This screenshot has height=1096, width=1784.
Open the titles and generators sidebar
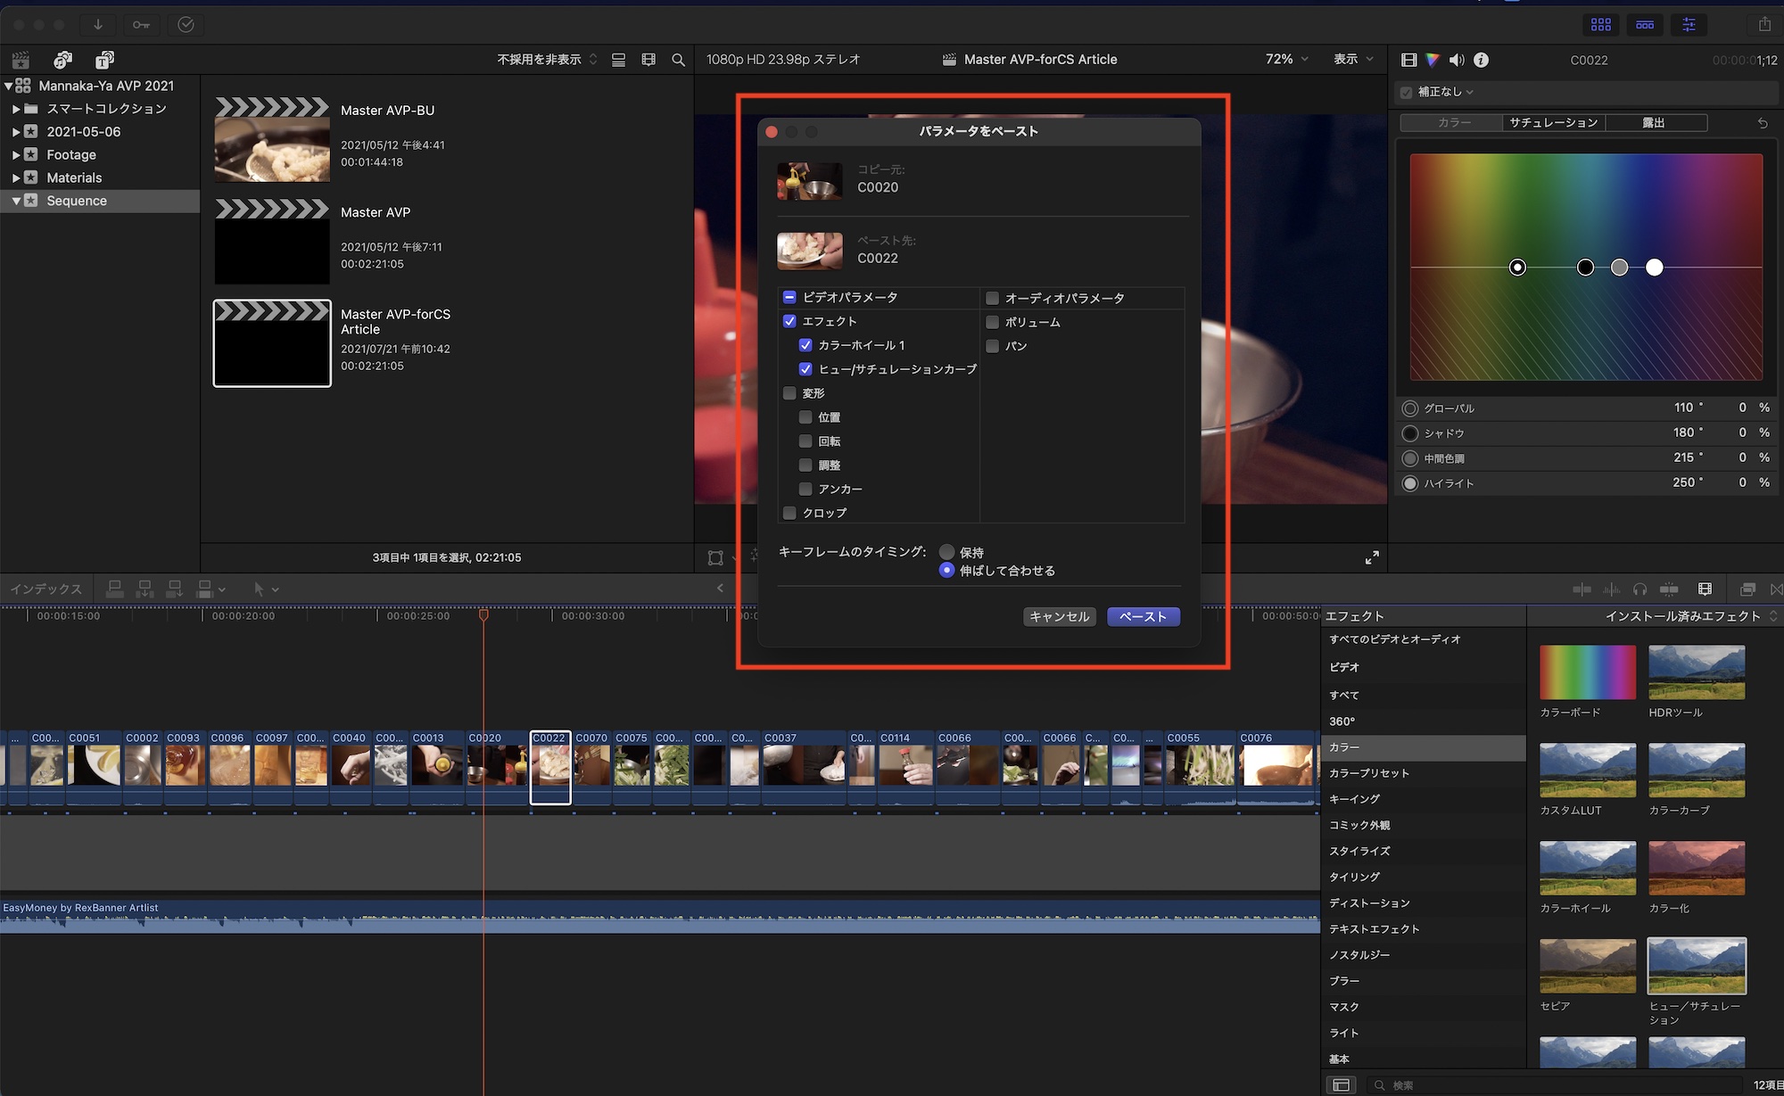[104, 60]
